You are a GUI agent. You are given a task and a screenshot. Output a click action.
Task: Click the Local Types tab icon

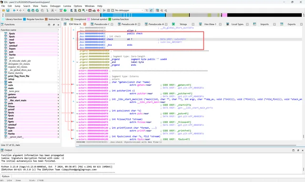pyautogui.click(x=227, y=24)
